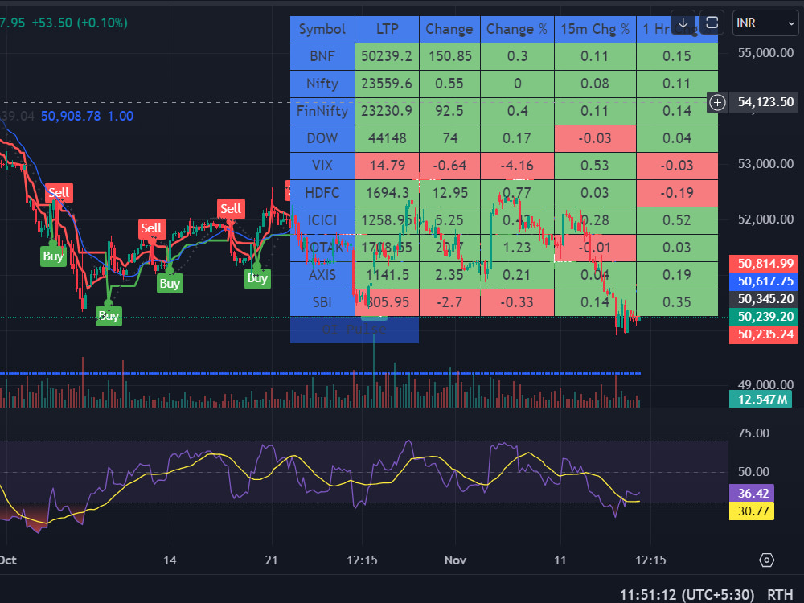804x603 pixels.
Task: Click the BNF symbol cell
Action: (x=322, y=56)
